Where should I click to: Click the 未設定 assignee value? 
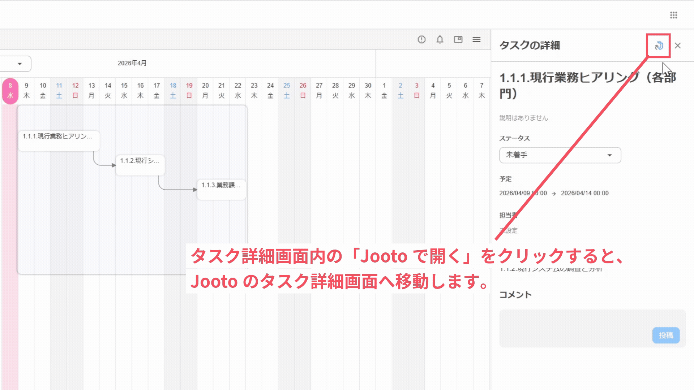[x=509, y=231]
